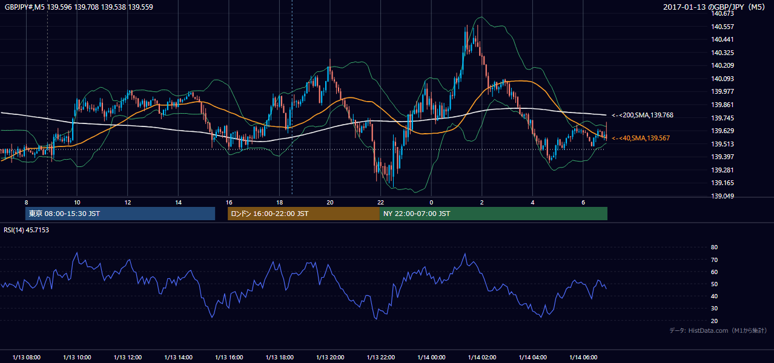
Task: Click the hour 22 tick under the price chart
Action: 381,202
